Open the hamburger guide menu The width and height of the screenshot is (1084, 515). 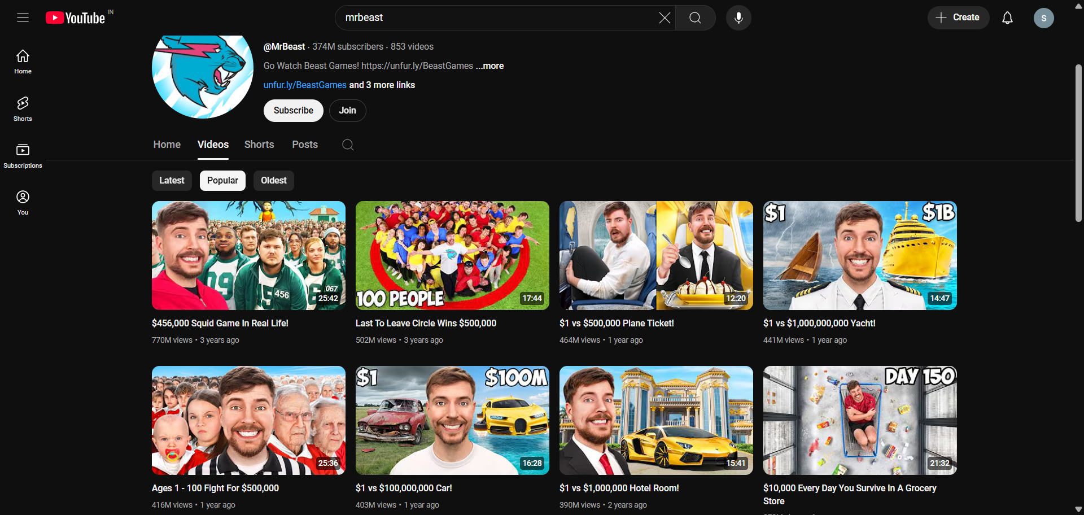pyautogui.click(x=23, y=18)
